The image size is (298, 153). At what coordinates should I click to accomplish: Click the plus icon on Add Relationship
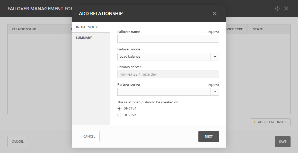point(255,122)
